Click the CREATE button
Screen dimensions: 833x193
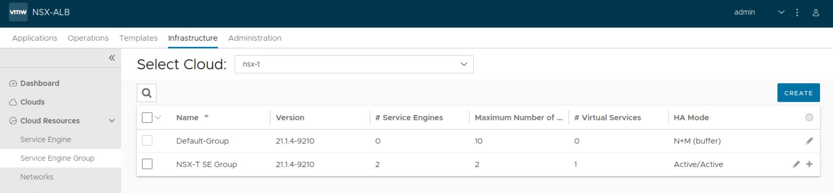(x=798, y=93)
